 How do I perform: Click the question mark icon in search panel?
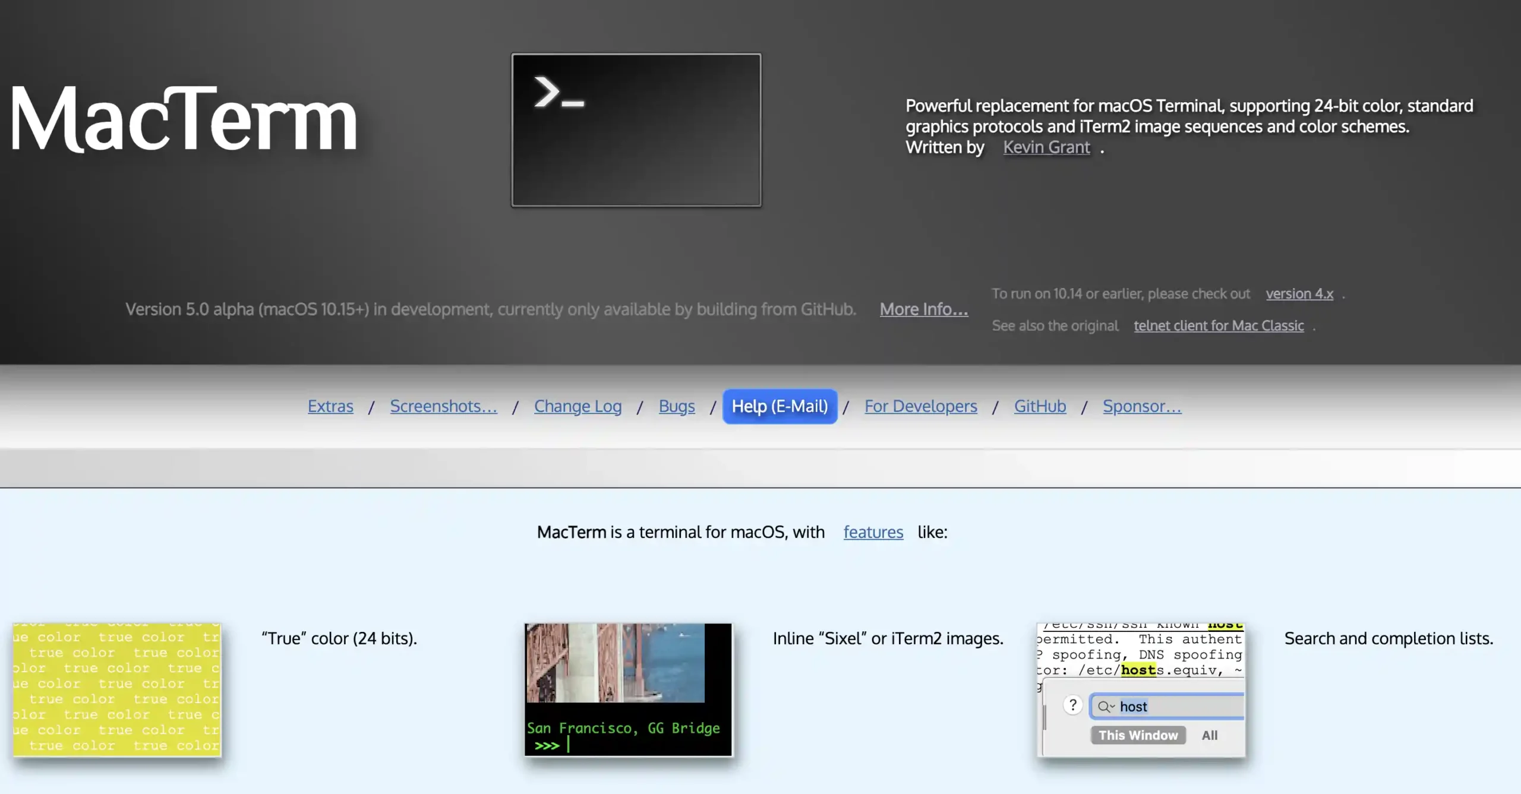[1074, 706]
